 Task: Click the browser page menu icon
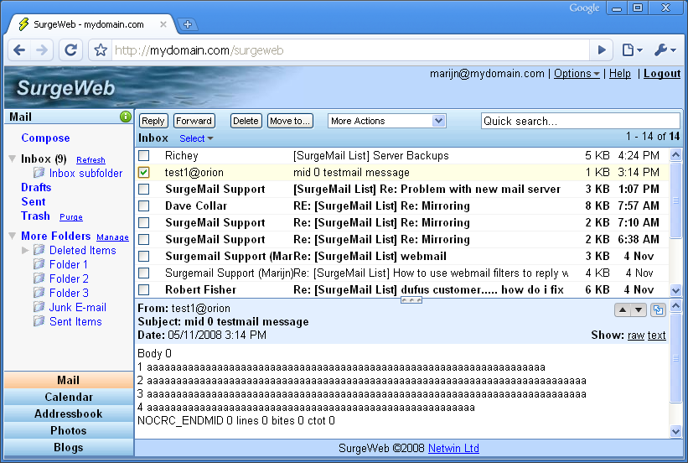click(x=632, y=50)
